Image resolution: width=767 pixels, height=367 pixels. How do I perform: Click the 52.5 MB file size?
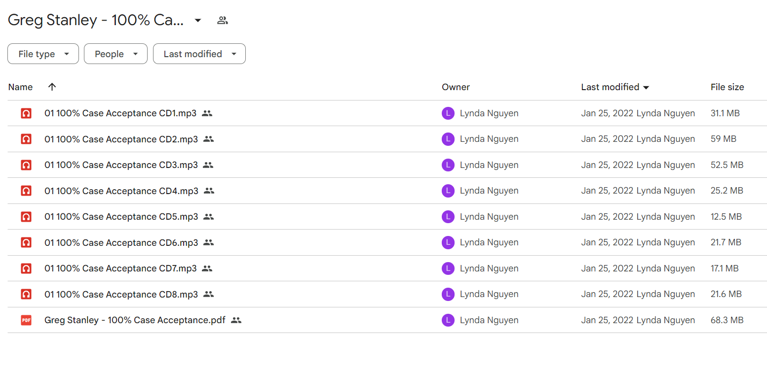(727, 165)
